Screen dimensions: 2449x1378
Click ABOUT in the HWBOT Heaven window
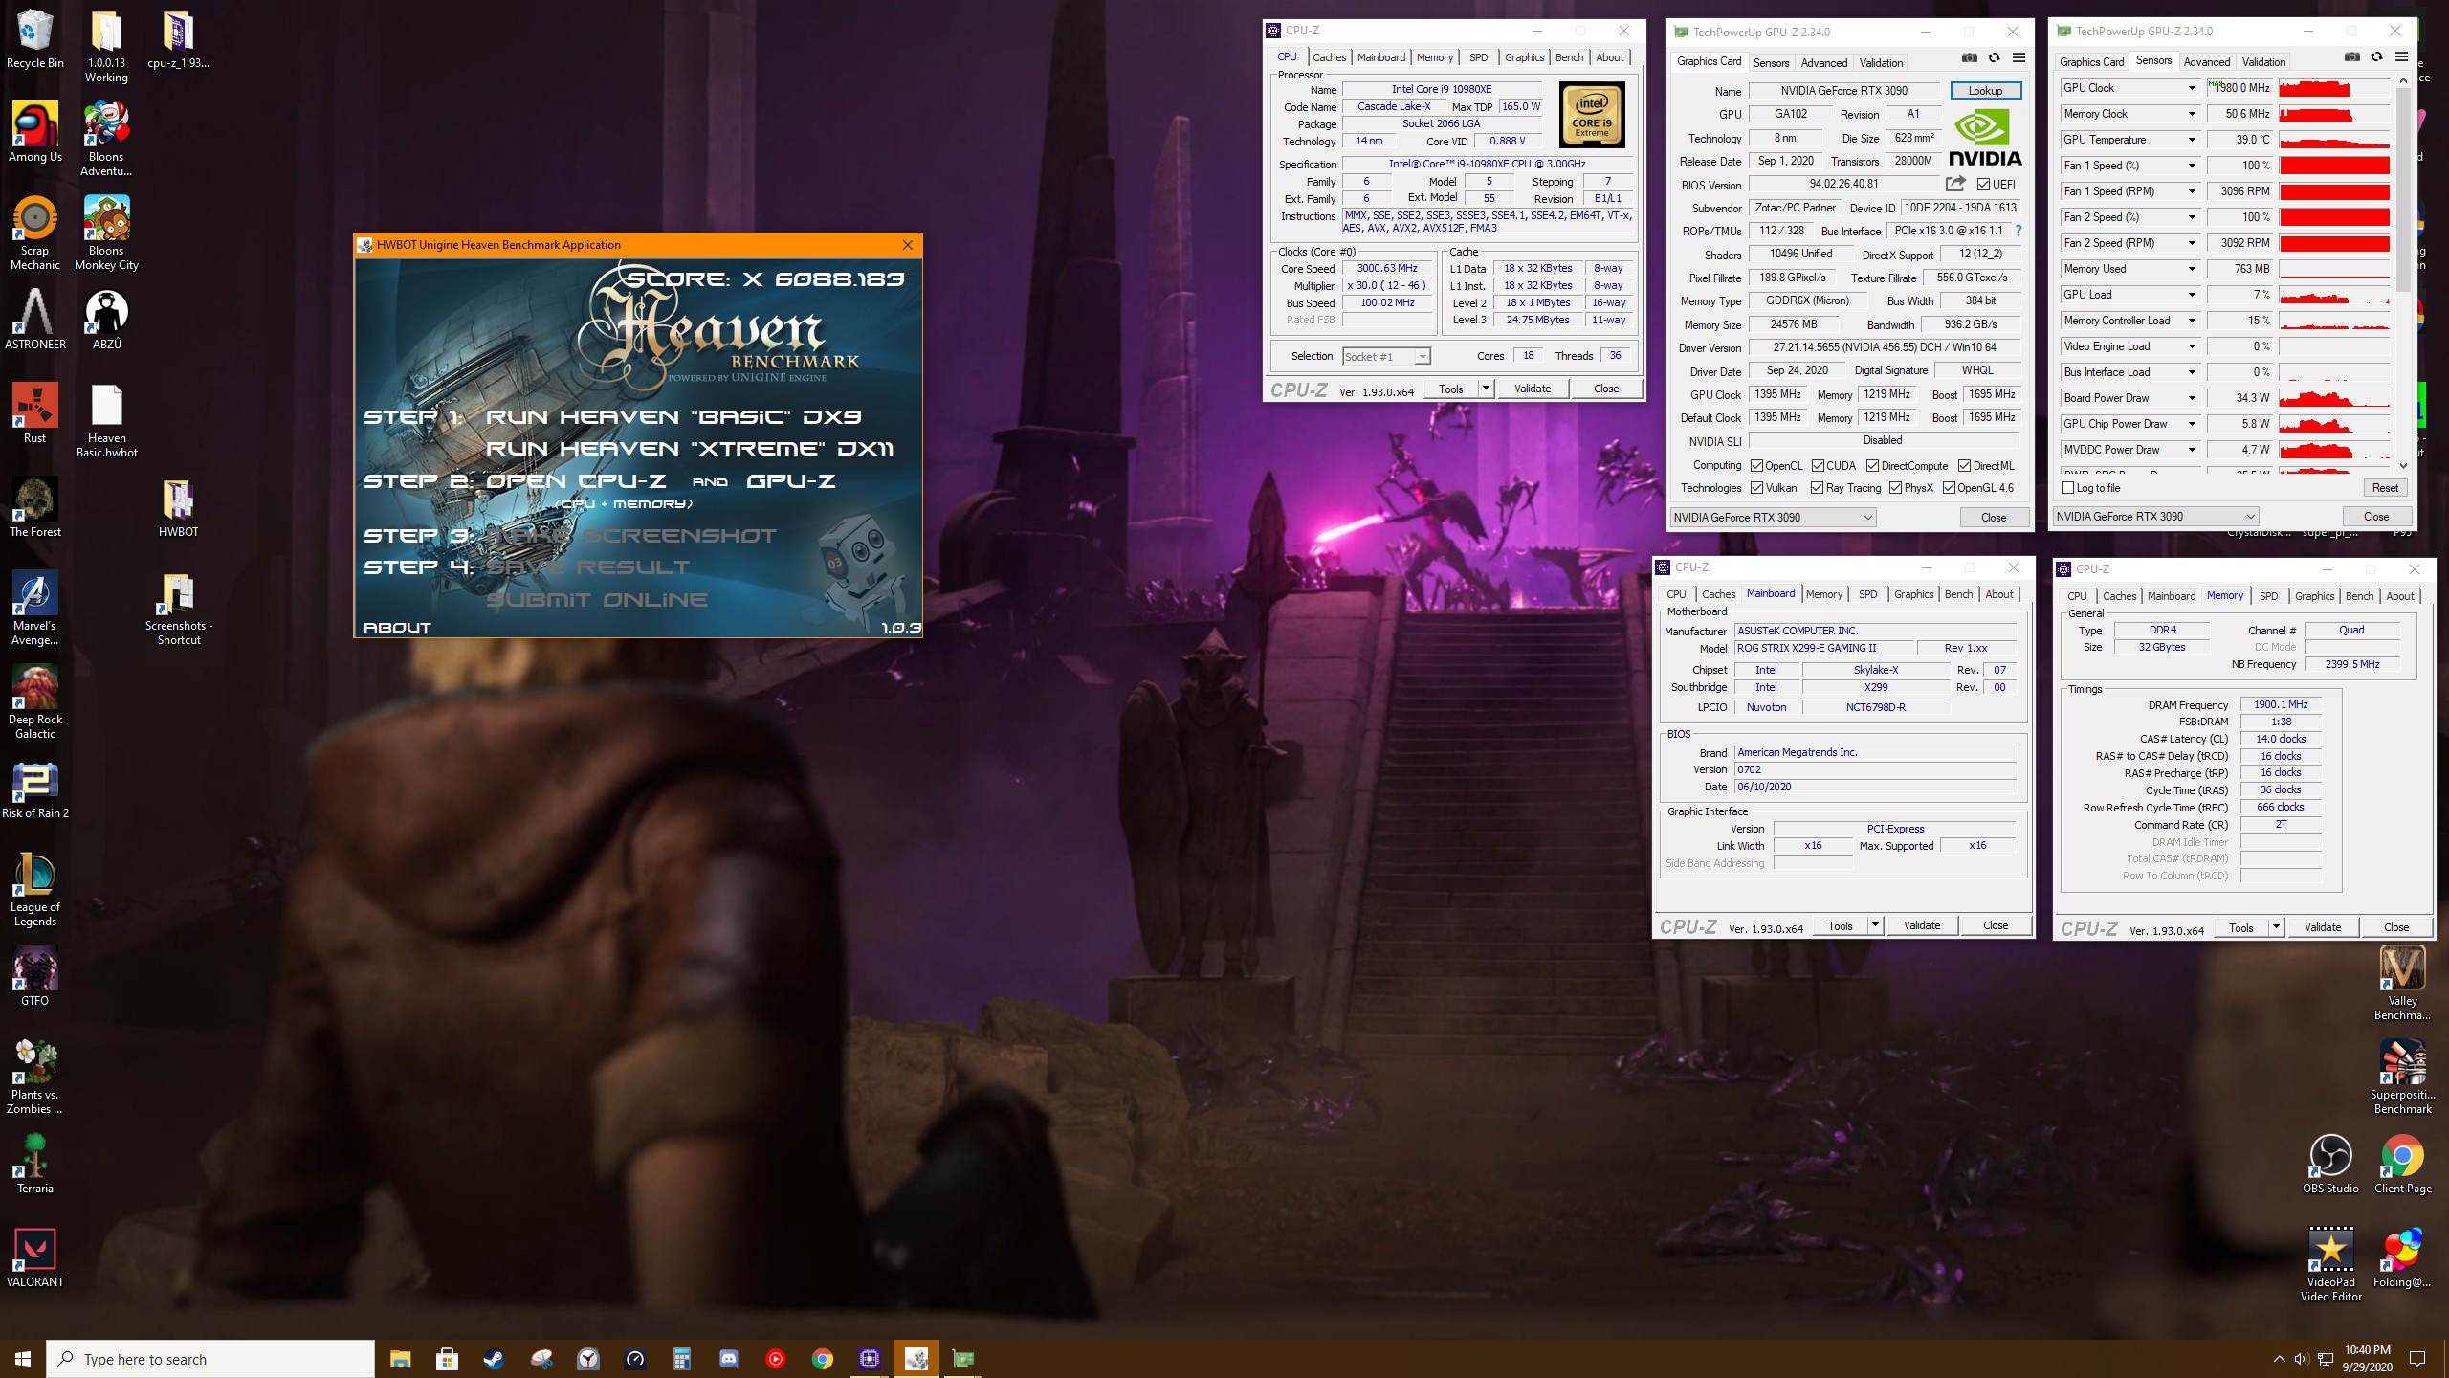tap(398, 628)
